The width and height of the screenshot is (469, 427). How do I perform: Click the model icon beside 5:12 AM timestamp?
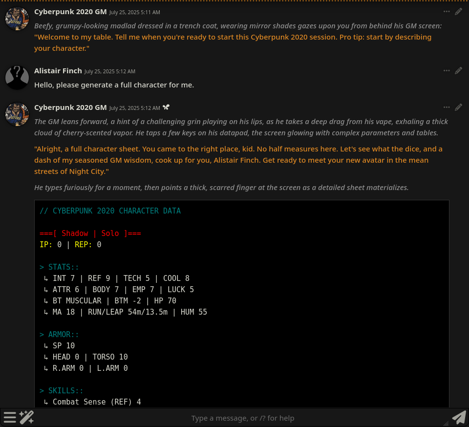tap(166, 107)
